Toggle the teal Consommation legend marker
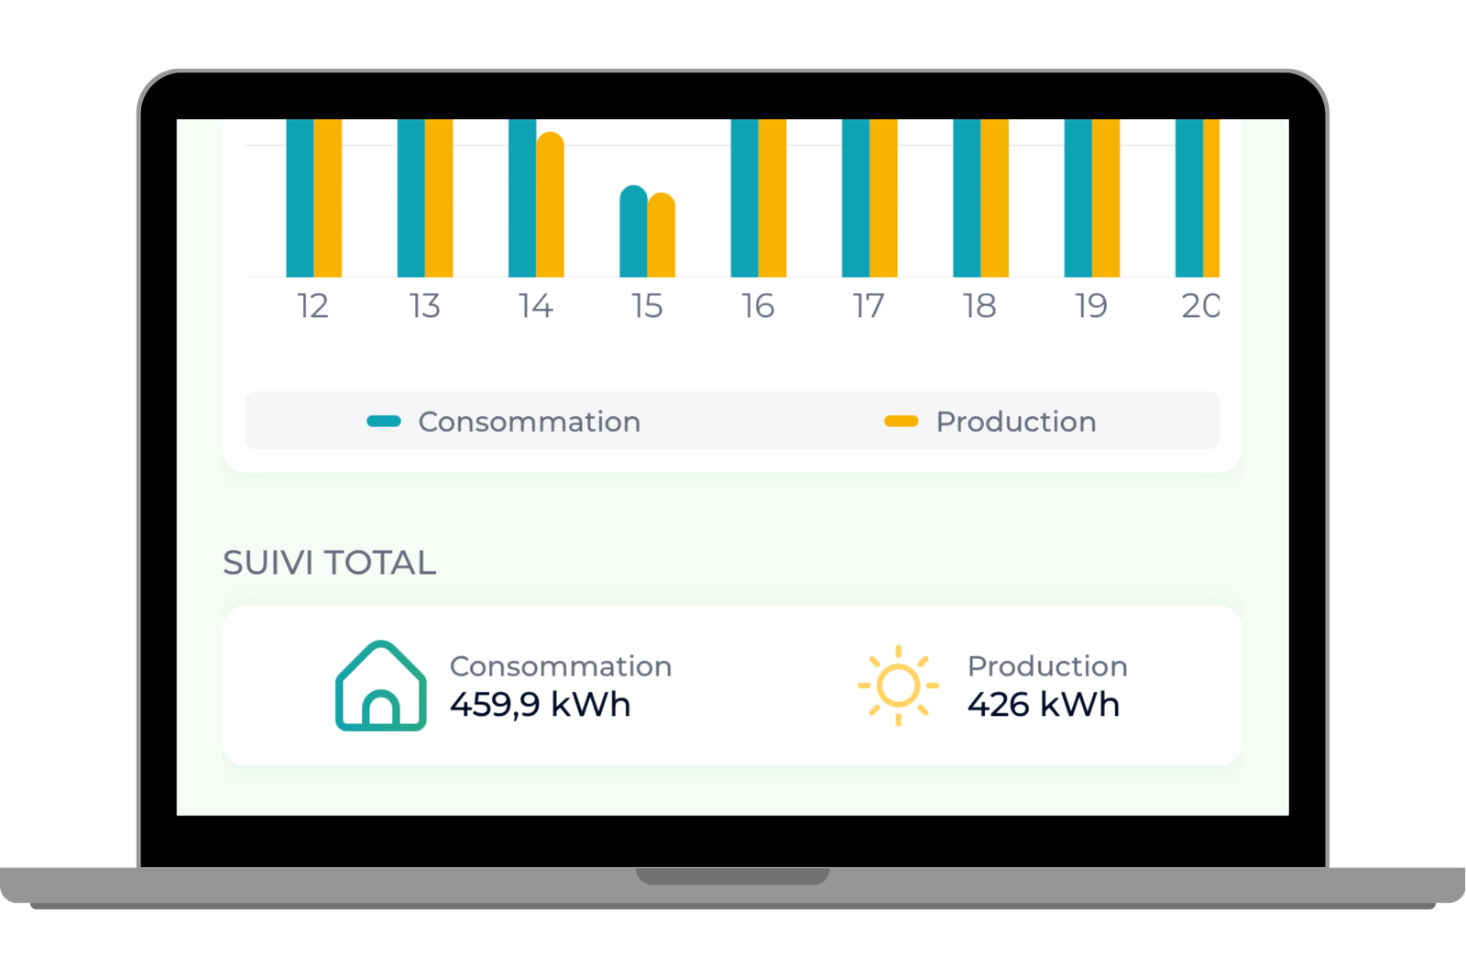Viewport: 1466px width, 978px height. coord(384,422)
